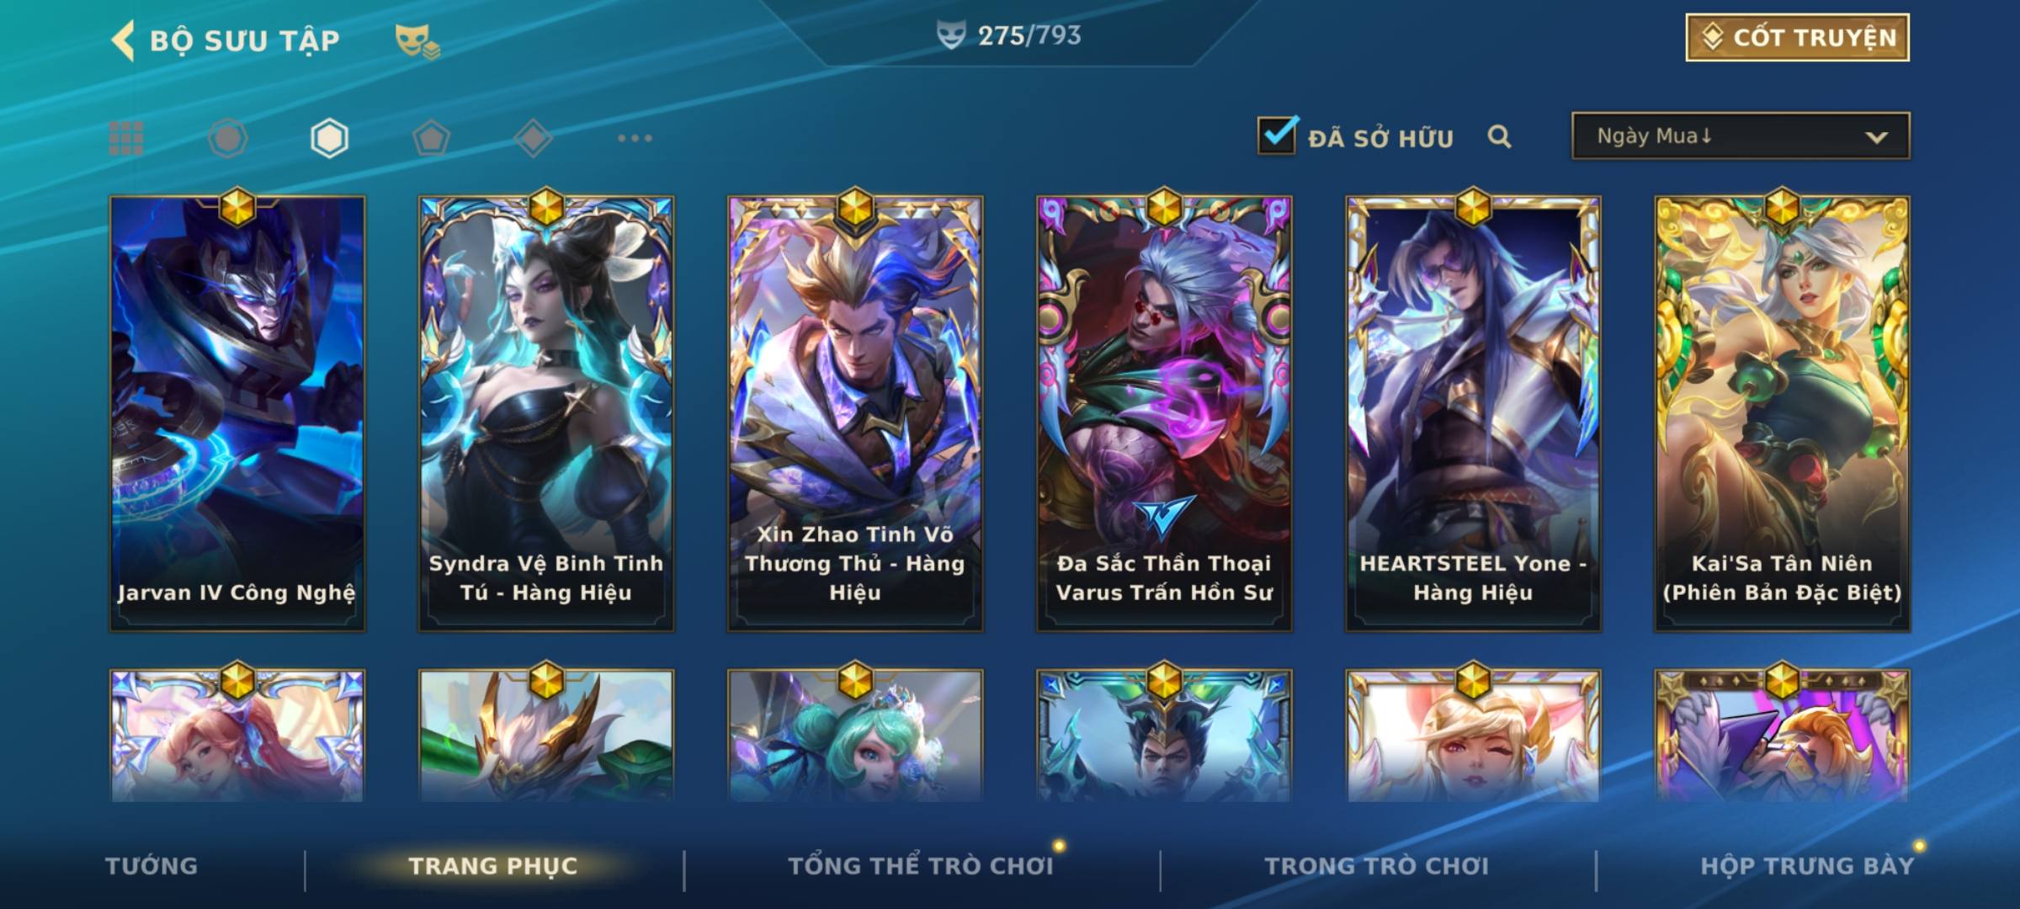Viewport: 2020px width, 909px height.
Task: Open HEARTSTEEL Yone Hàng Hiệu skin
Action: (1473, 412)
